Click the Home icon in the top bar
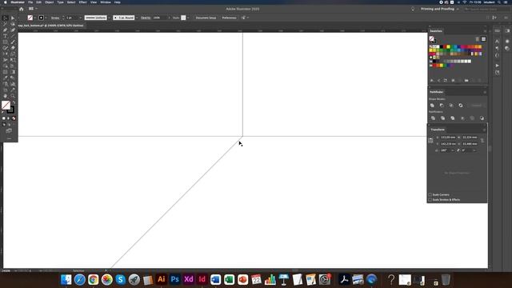 pyautogui.click(x=22, y=9)
